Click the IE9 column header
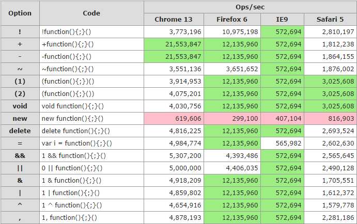The width and height of the screenshot is (357, 224). pyautogui.click(x=282, y=19)
